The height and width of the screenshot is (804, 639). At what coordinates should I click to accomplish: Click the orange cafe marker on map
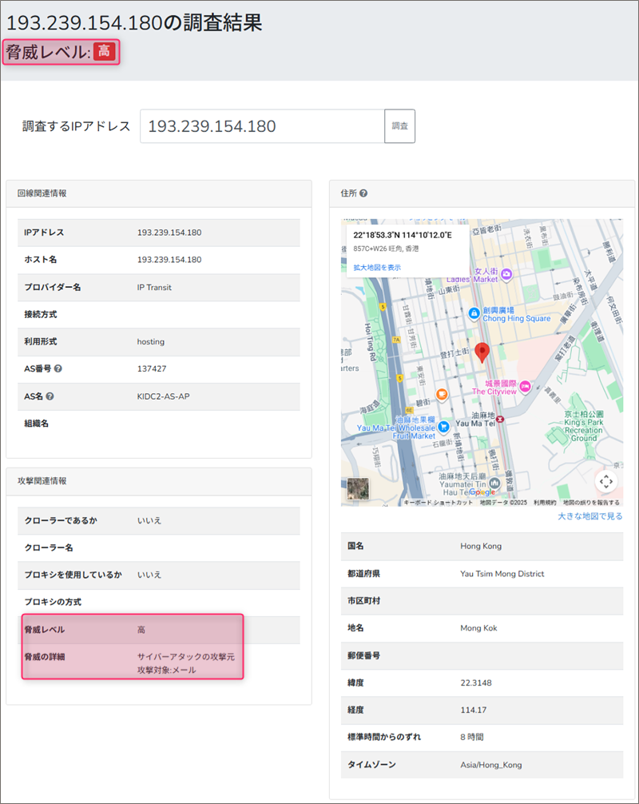pos(441,395)
